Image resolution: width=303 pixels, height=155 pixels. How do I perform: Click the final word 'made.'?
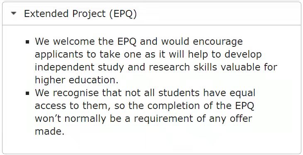(49, 131)
